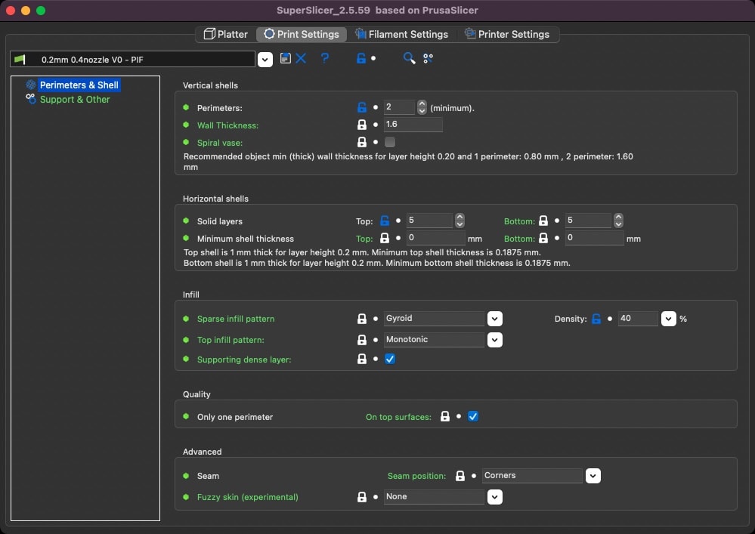Screen dimensions: 755x534
Task: Open the Sparse infill pattern Gyroid dropdown
Action: click(x=494, y=319)
